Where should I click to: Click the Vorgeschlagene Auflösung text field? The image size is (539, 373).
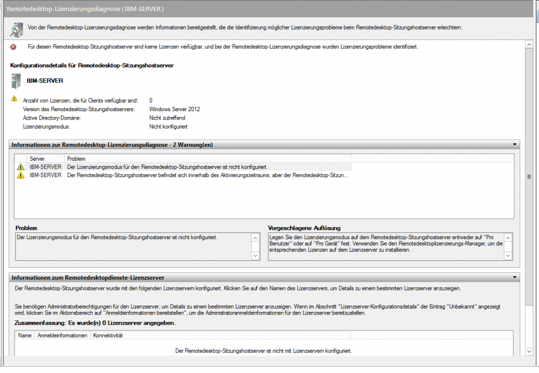point(386,247)
